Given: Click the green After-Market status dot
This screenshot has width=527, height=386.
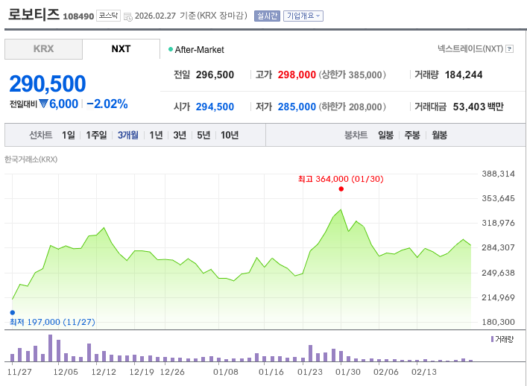Looking at the screenshot, I should coord(171,49).
